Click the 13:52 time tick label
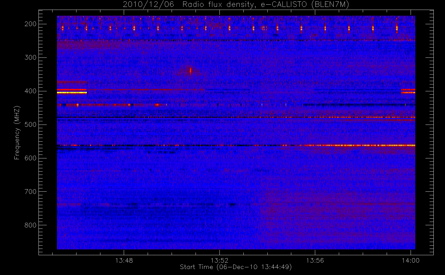The width and height of the screenshot is (445, 275). 219,260
